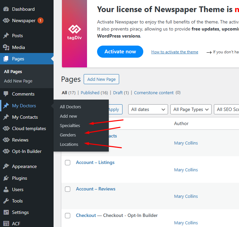The image size is (239, 227).
Task: Open the All dates dropdown
Action: (148, 109)
